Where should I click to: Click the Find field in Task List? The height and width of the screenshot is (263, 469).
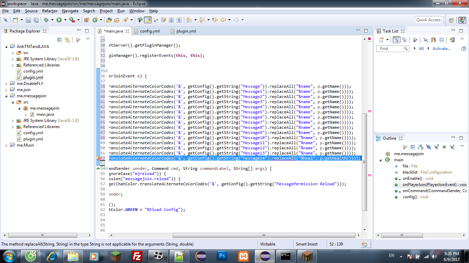[x=390, y=49]
